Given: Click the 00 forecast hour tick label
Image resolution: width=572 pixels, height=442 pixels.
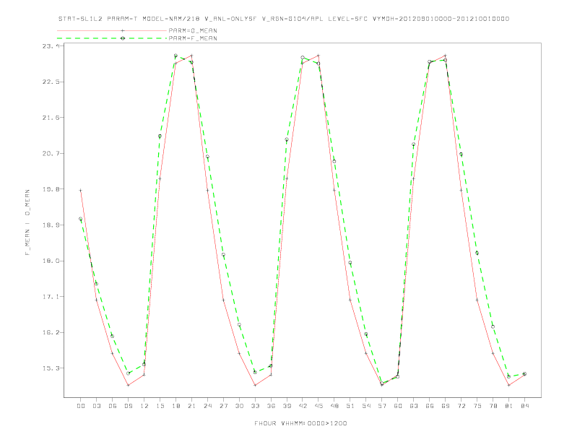Looking at the screenshot, I should click(x=81, y=406).
